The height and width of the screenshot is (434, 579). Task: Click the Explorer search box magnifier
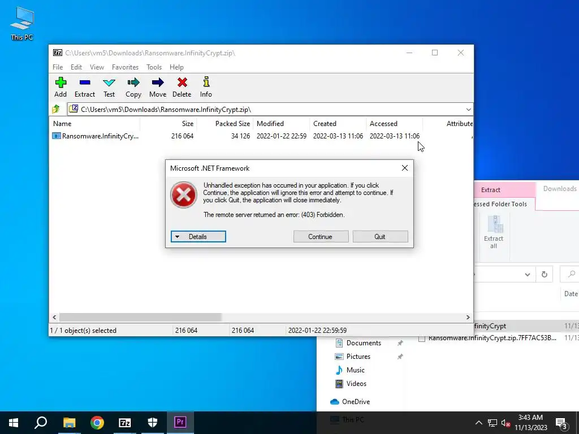(x=571, y=274)
